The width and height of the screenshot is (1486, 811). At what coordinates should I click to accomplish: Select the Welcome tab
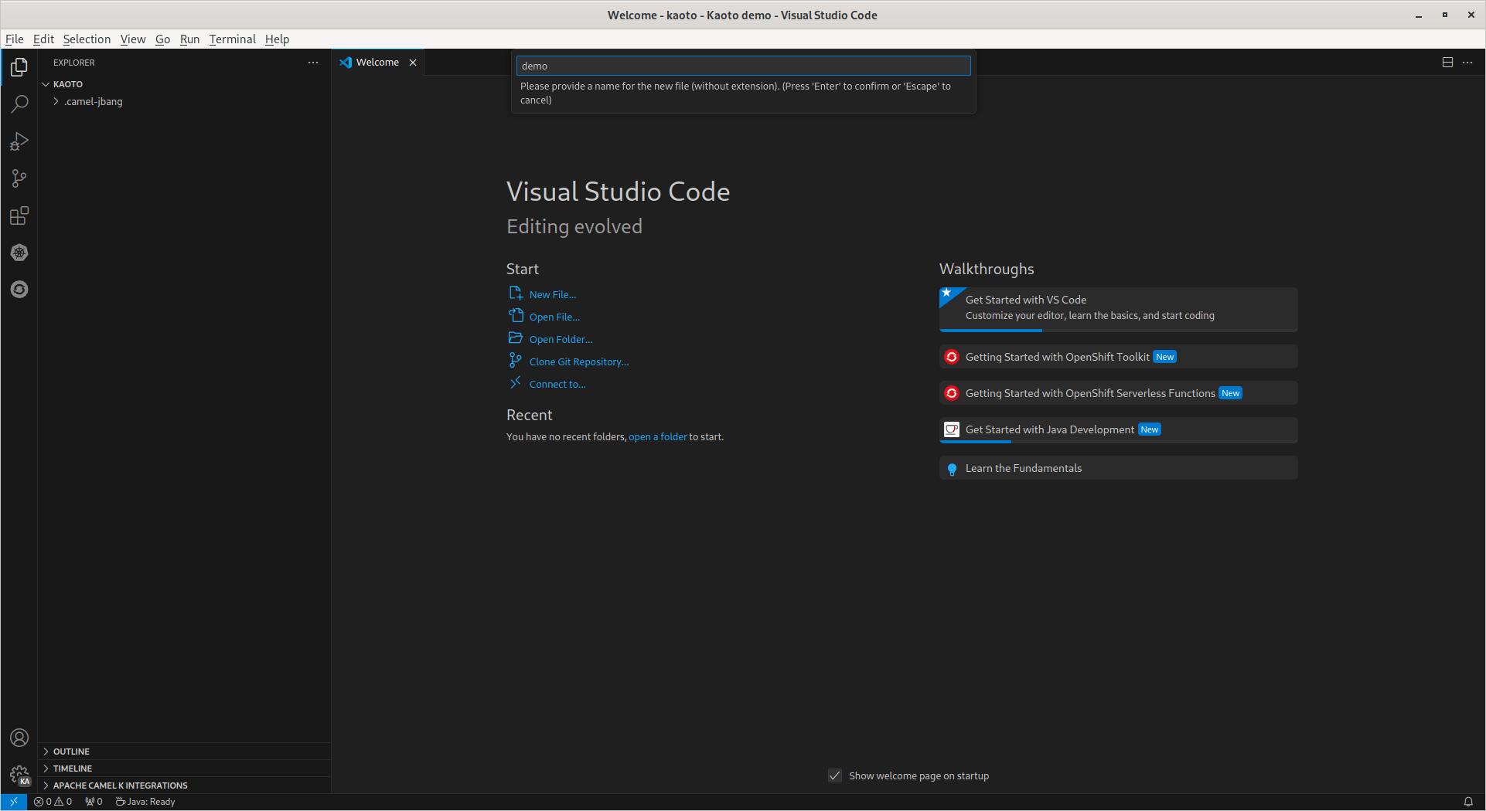[379, 63]
